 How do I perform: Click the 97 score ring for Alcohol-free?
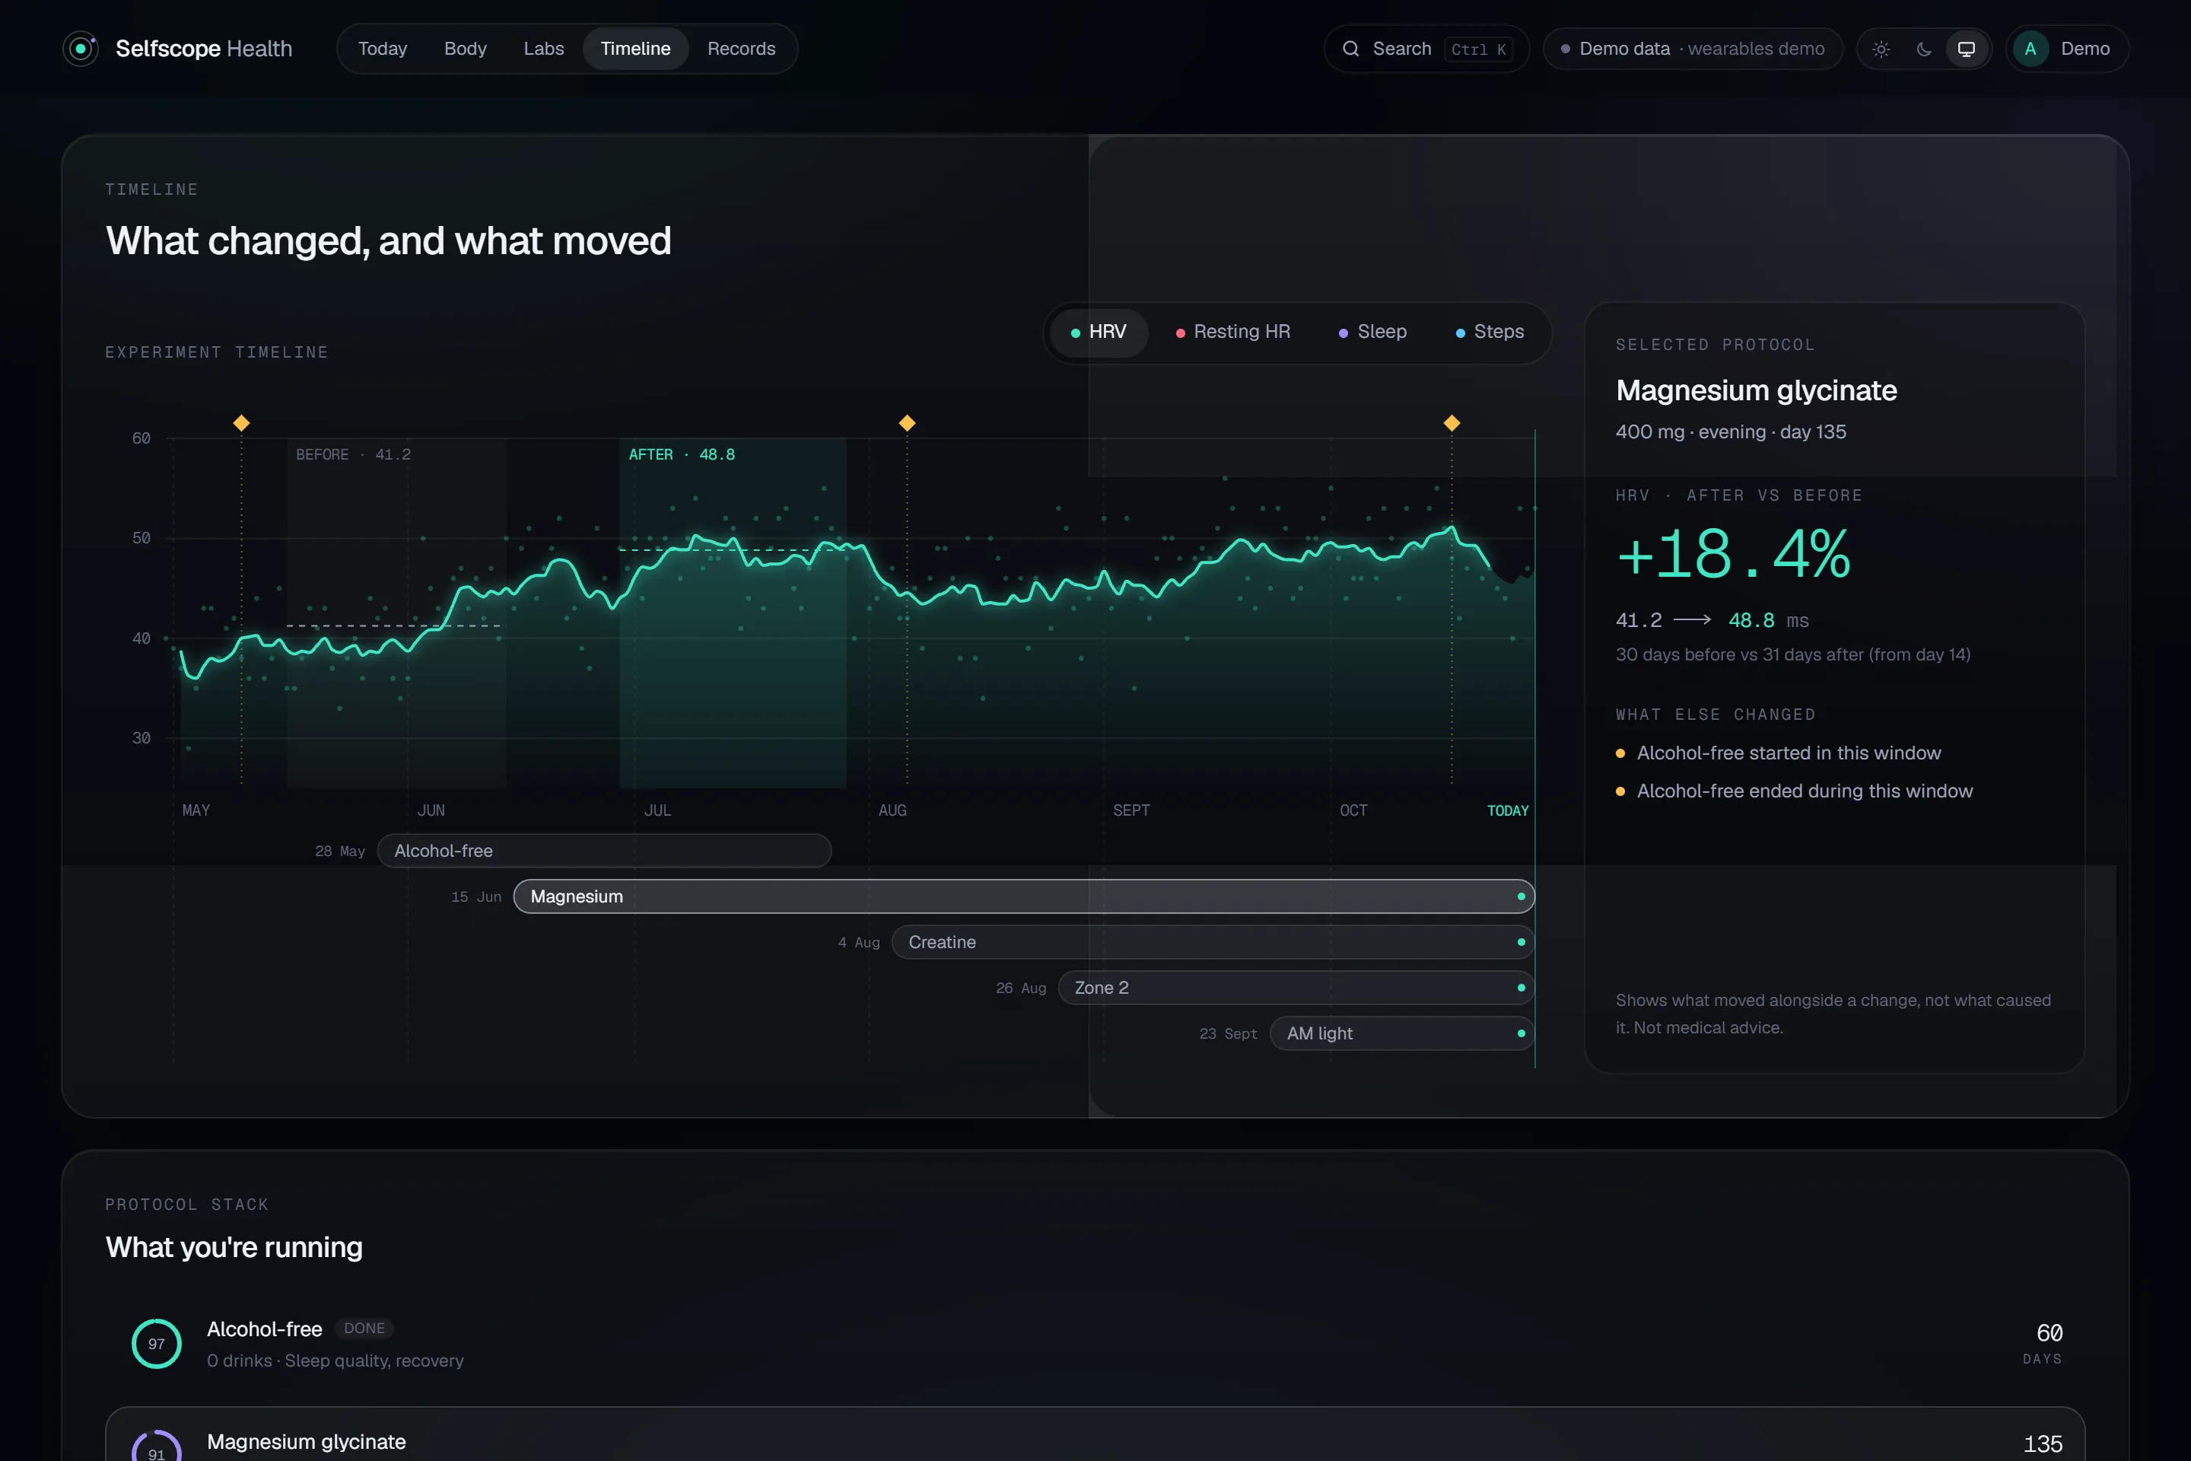coord(157,1344)
